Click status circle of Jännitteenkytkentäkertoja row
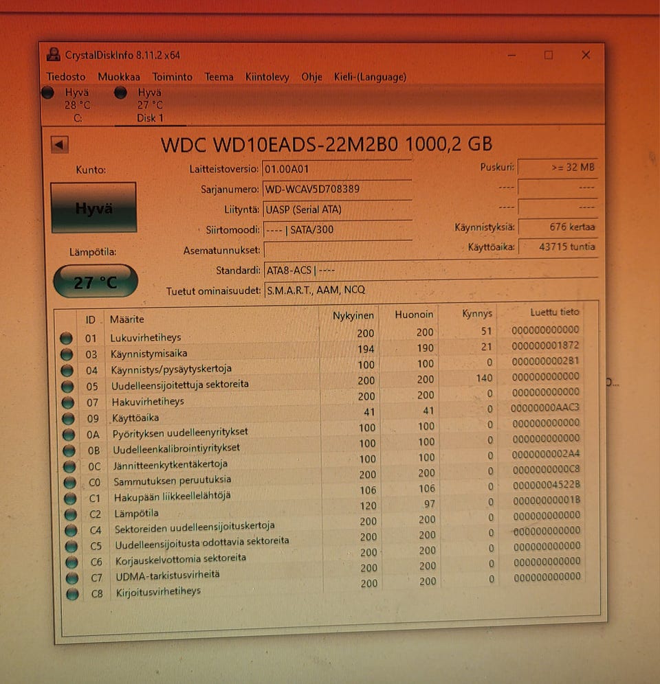 (69, 466)
